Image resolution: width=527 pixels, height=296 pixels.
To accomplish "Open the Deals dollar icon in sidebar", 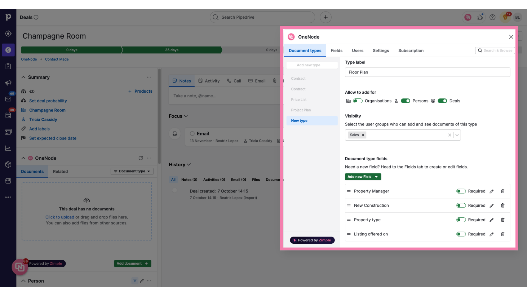I will pos(8,50).
